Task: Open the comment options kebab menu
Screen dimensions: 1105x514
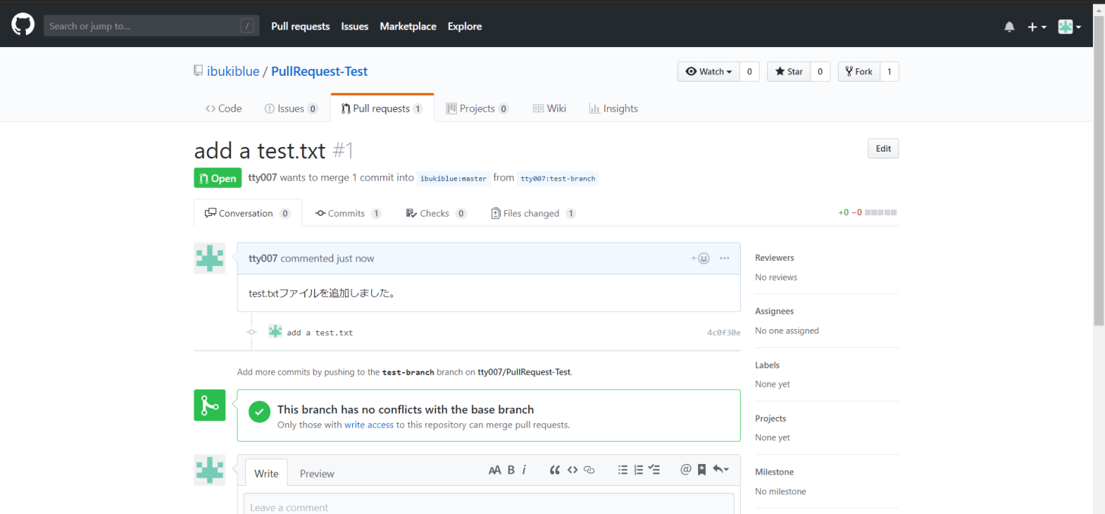Action: [x=724, y=258]
